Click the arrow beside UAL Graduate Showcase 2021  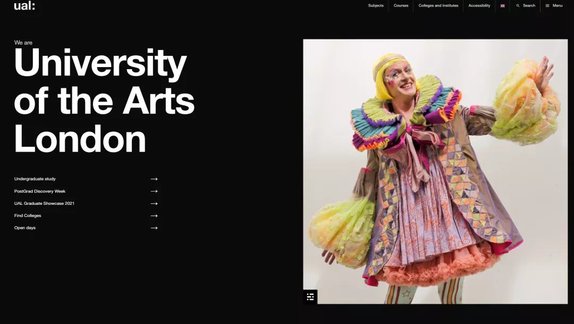coord(154,203)
